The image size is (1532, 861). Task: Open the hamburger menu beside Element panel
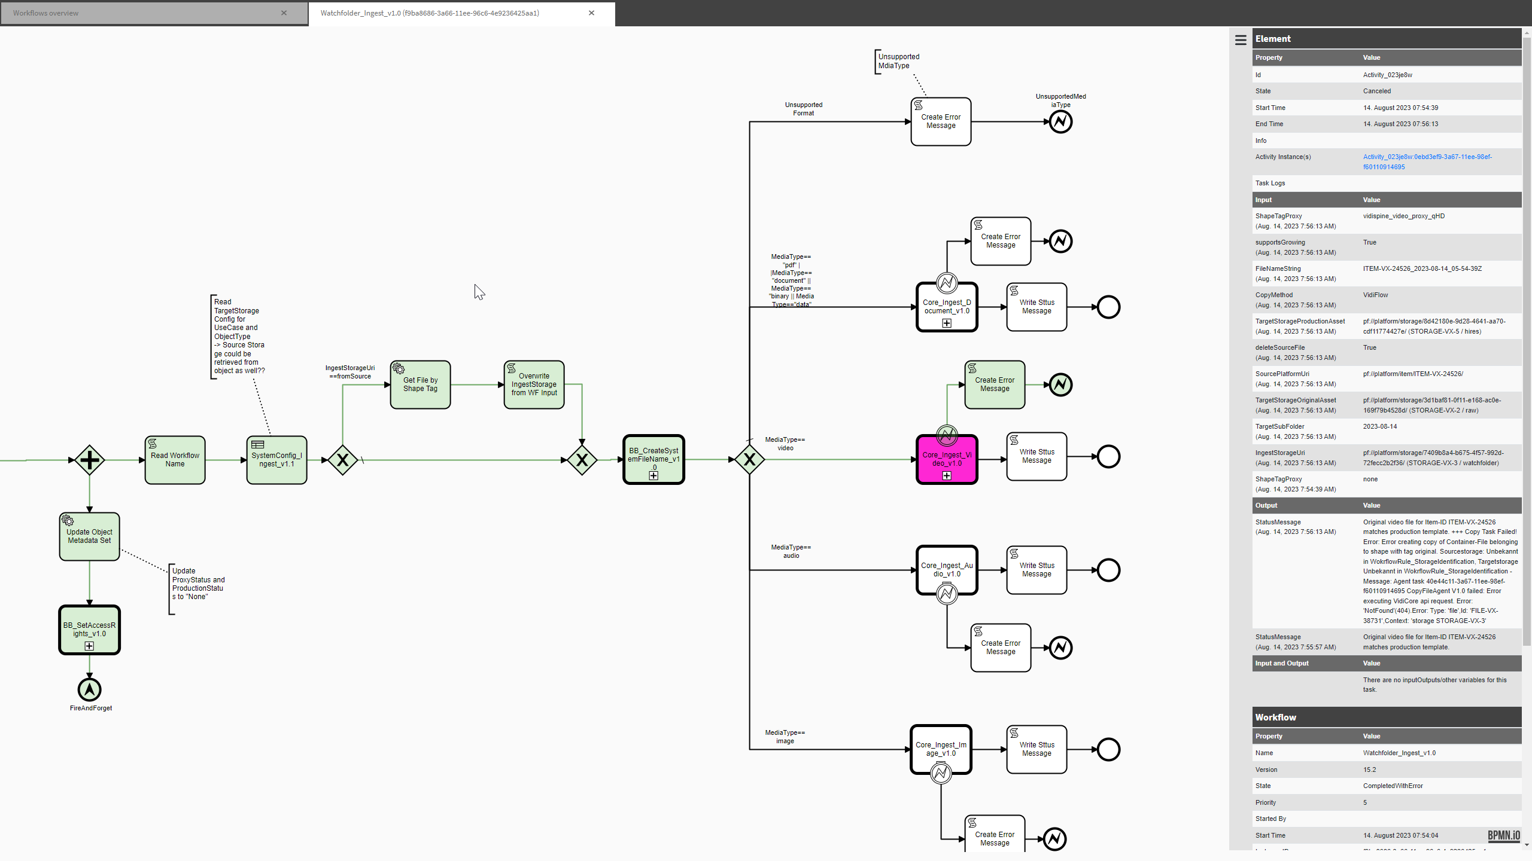pos(1241,40)
